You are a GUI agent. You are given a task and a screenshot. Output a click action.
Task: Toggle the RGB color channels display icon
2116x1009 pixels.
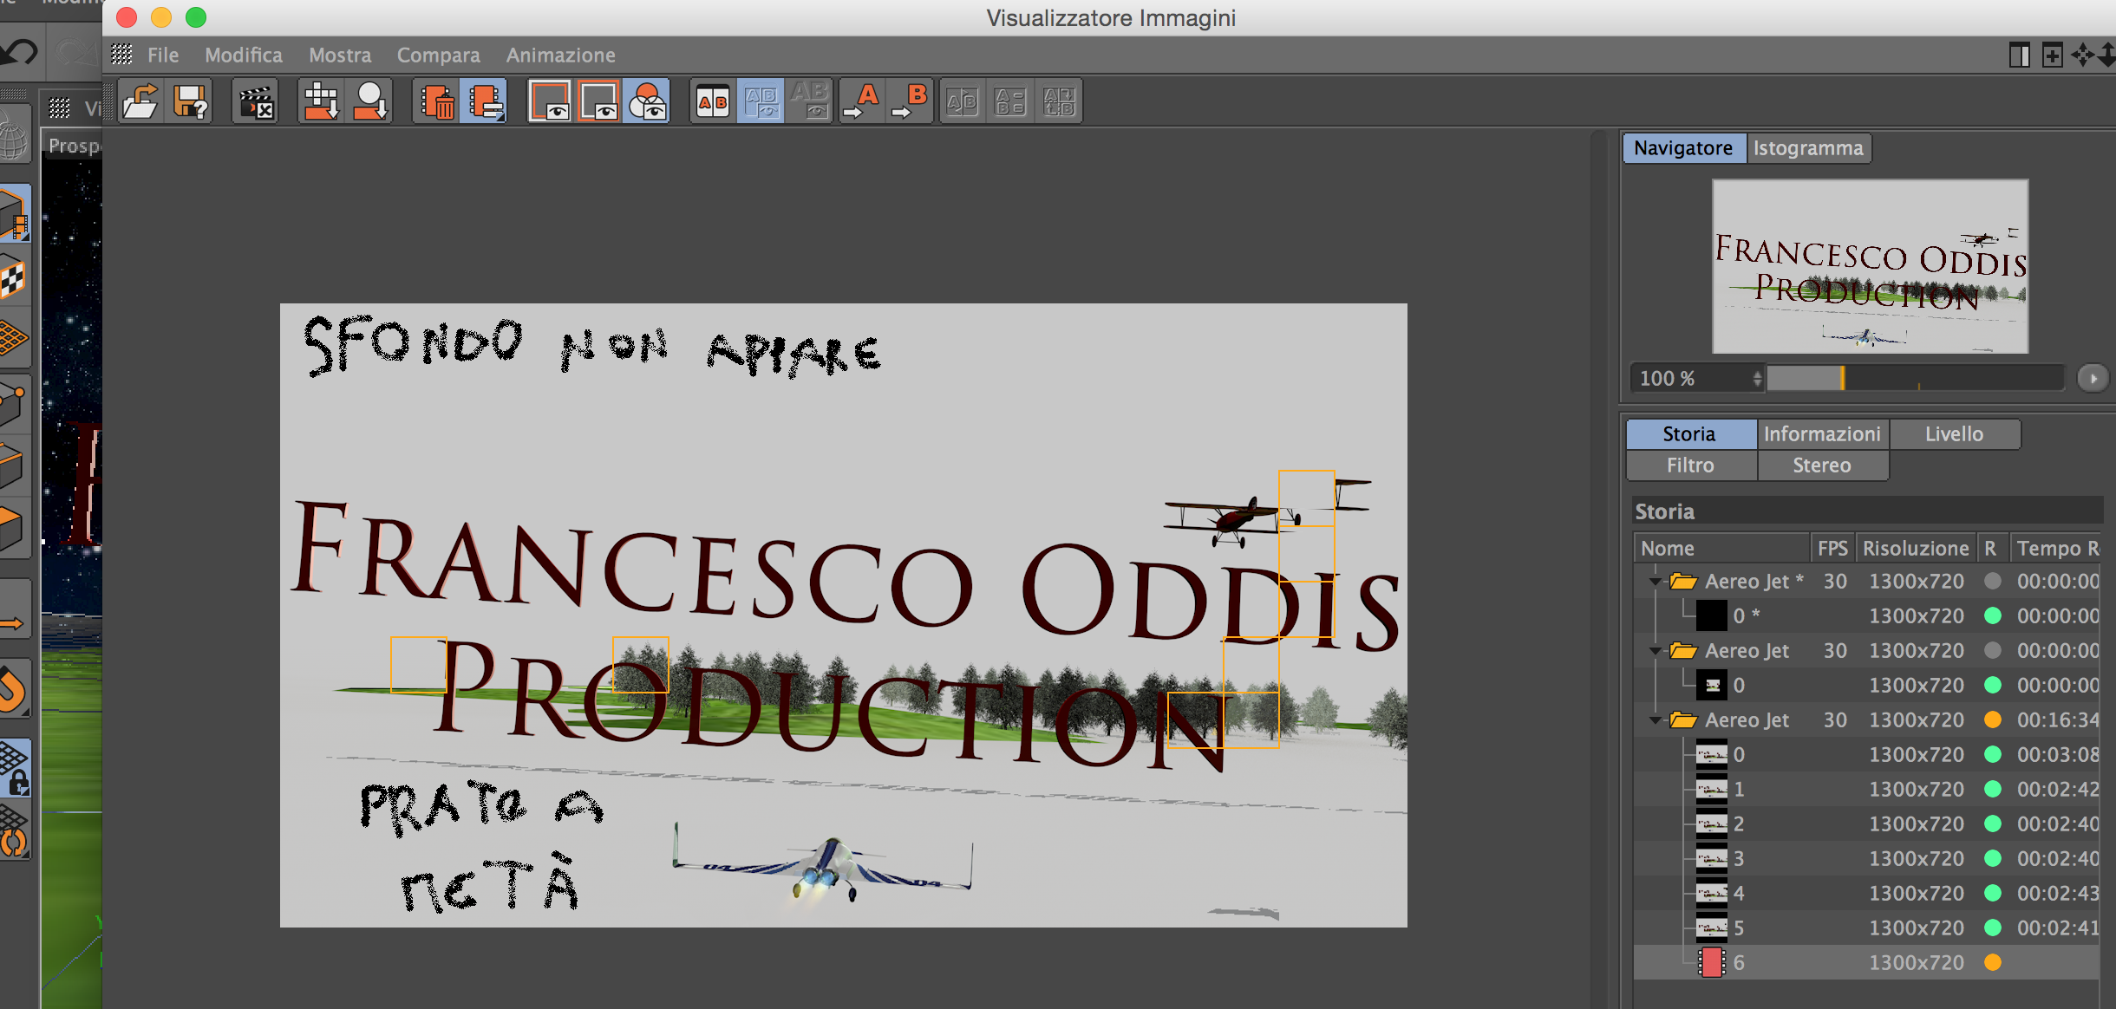coord(647,102)
